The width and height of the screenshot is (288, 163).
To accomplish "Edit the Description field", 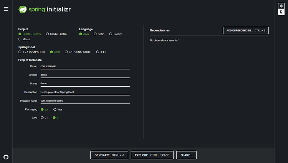I will pos(85,92).
